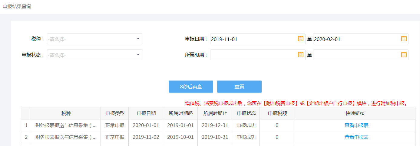Click the 2019-10-01 period start cell
The height and width of the screenshot is (146, 420).
(180, 137)
